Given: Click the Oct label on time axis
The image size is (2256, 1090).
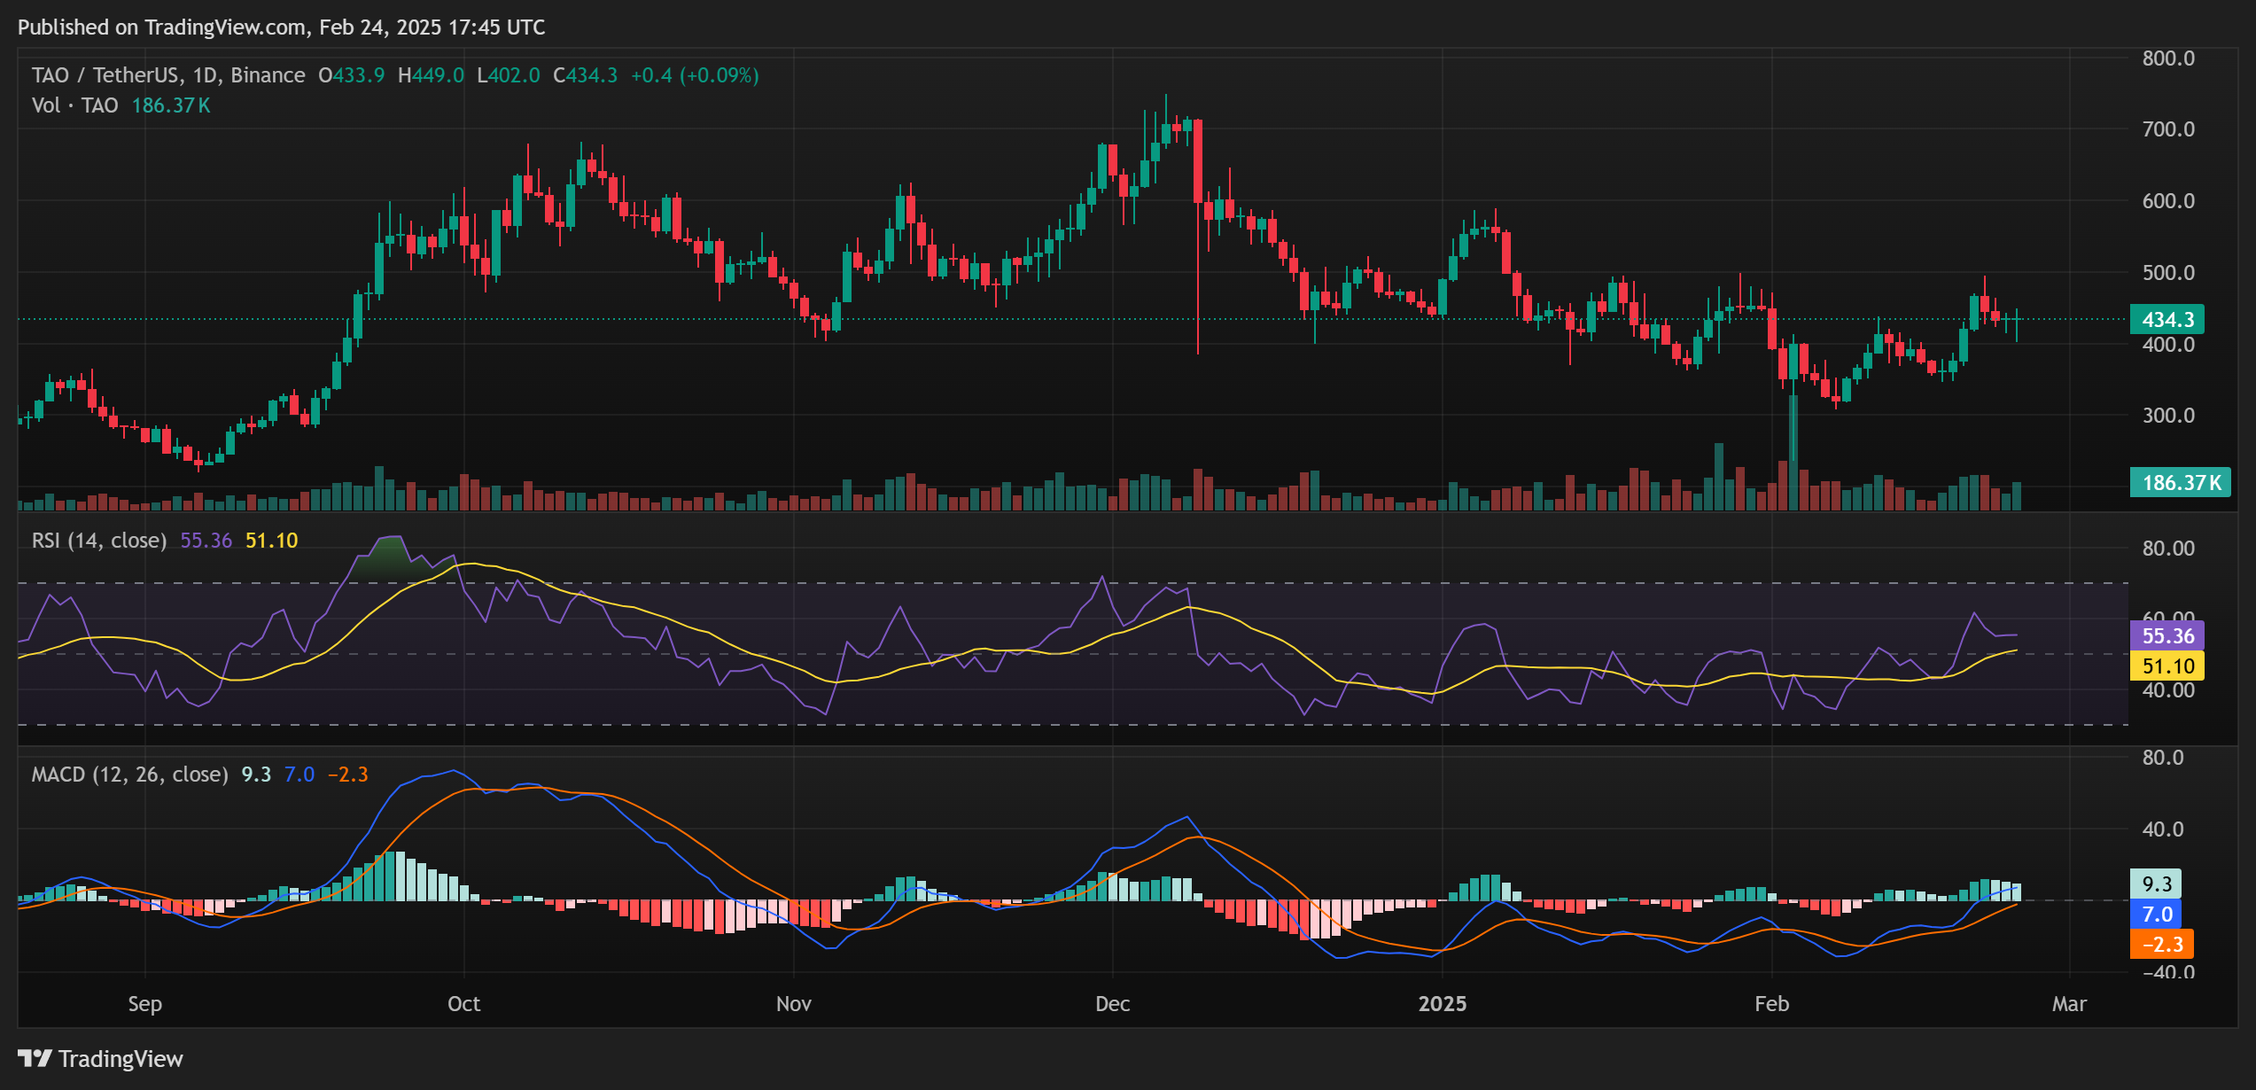Looking at the screenshot, I should (x=463, y=1003).
